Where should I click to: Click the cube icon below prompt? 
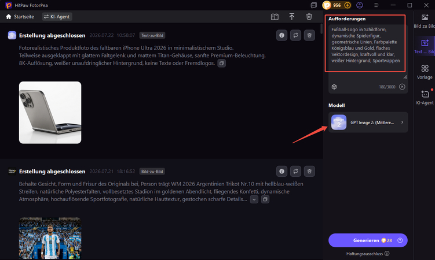point(334,87)
